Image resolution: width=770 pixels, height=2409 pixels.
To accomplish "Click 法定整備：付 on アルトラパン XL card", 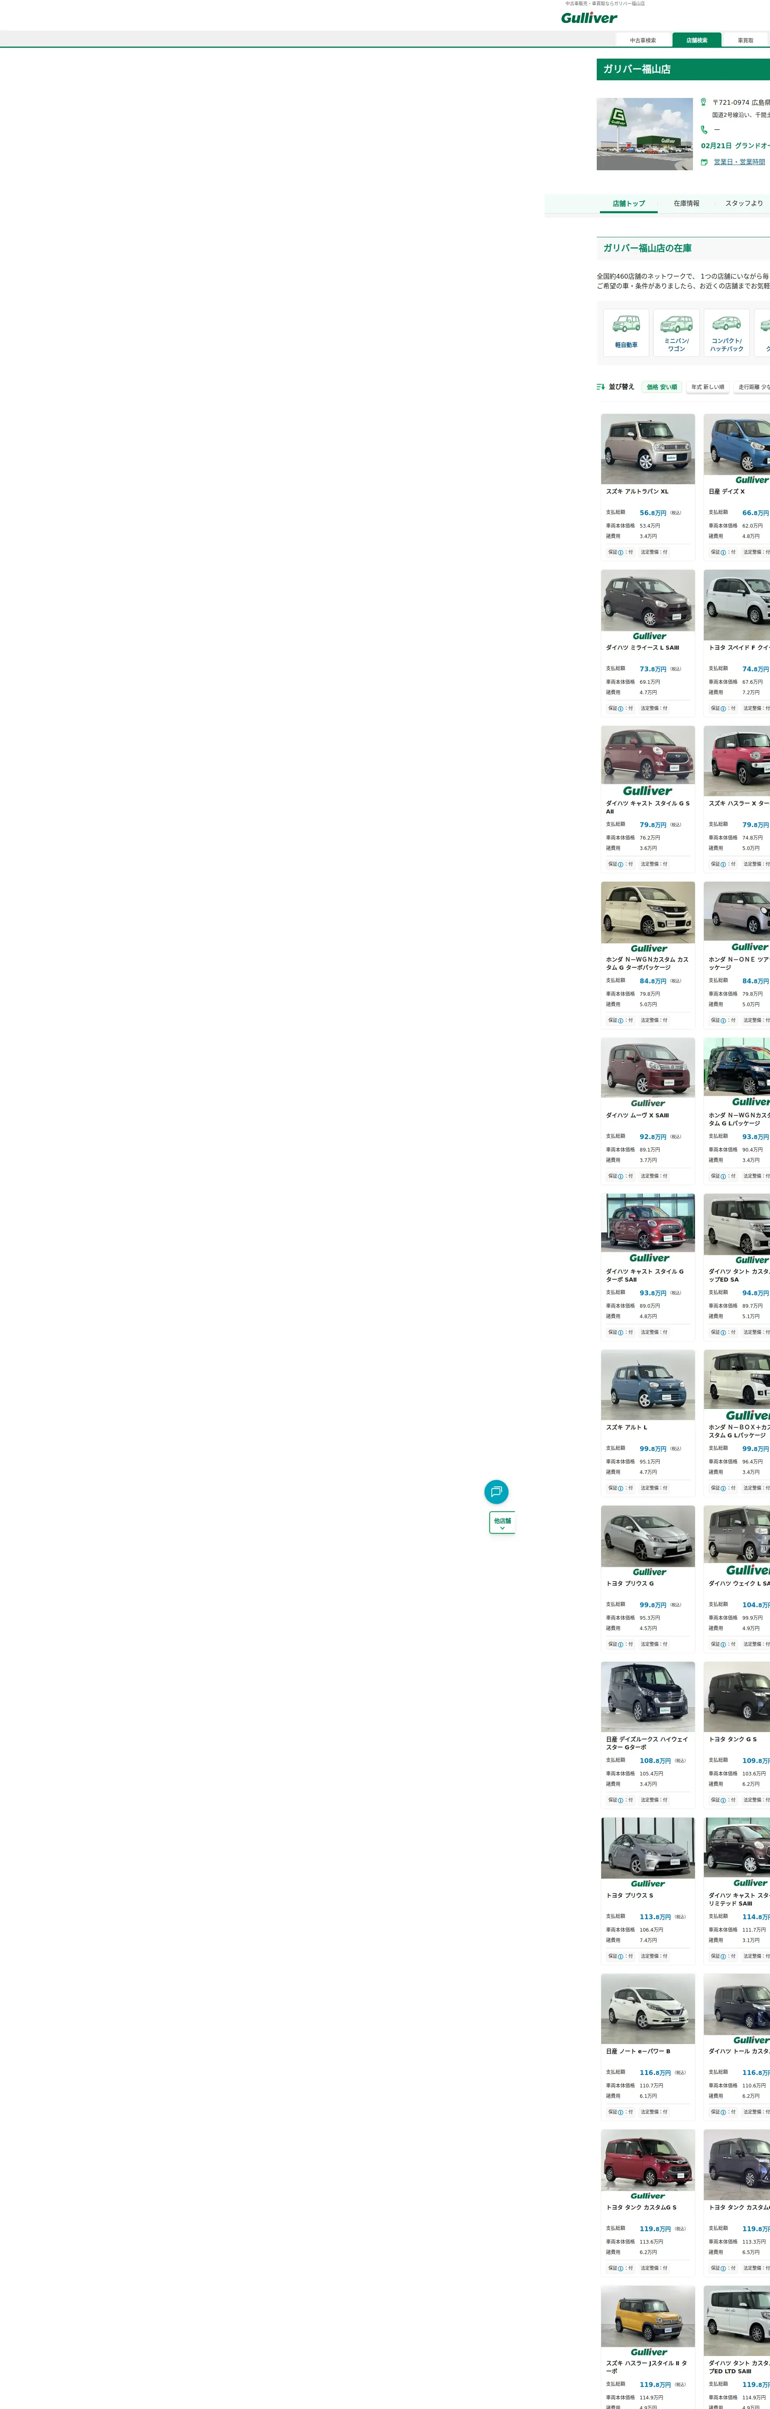I will click(654, 553).
